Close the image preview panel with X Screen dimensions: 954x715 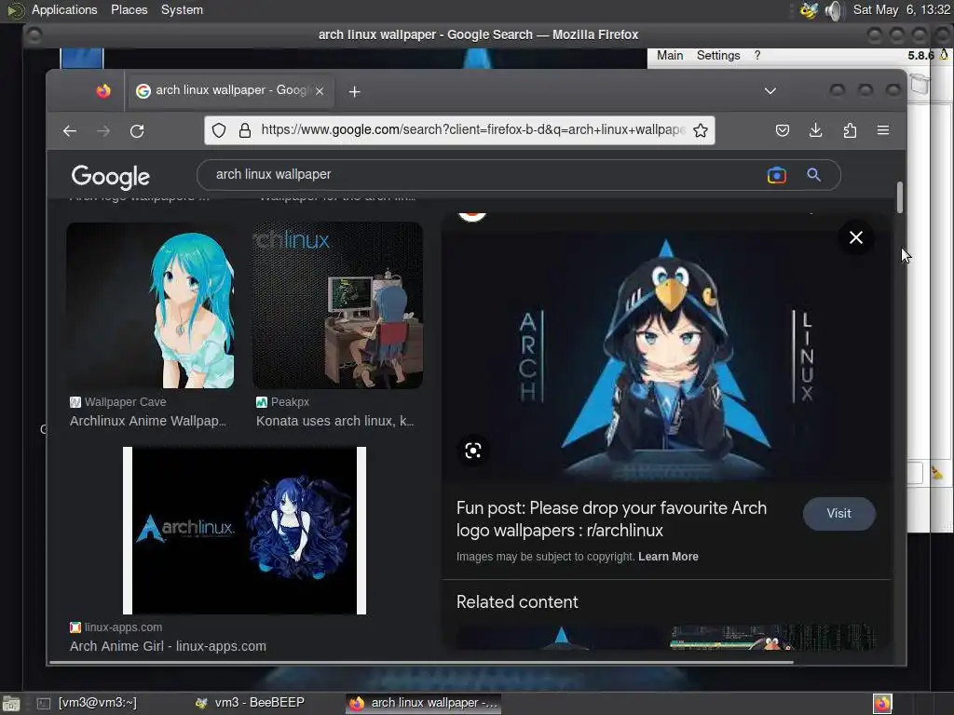pos(856,237)
